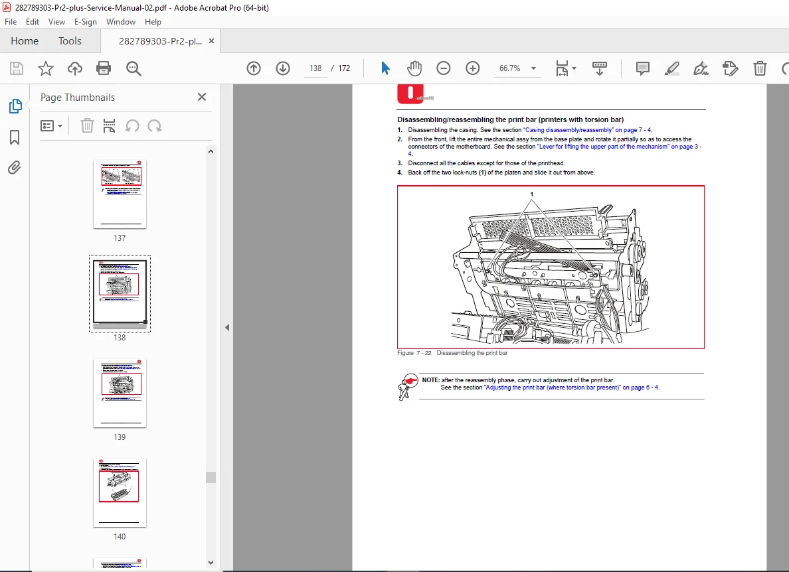Click the Save file icon
Screen dimensions: 789x572
17,68
